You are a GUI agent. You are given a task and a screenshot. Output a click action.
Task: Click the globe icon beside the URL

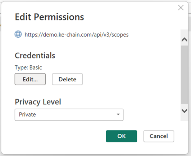click(18, 34)
